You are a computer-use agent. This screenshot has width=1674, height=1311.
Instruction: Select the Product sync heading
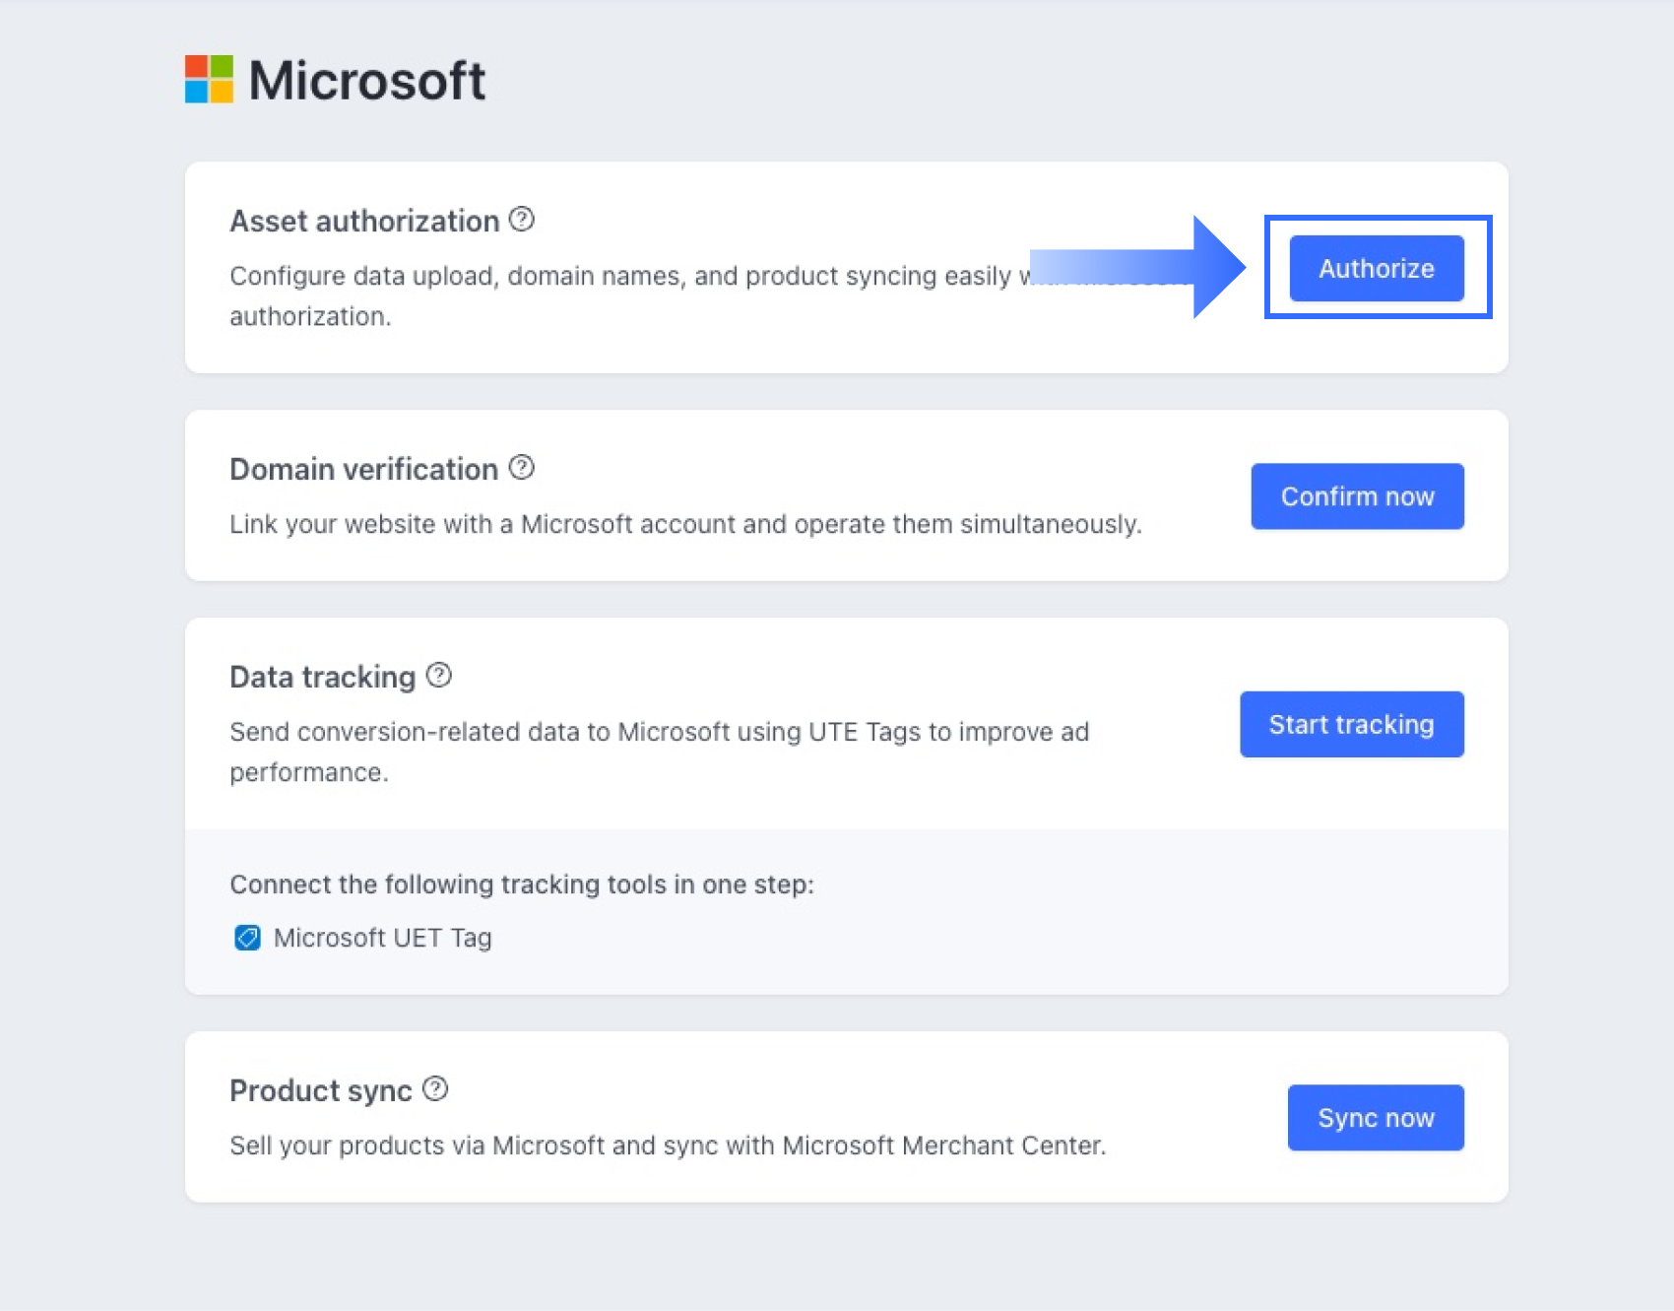click(320, 1091)
